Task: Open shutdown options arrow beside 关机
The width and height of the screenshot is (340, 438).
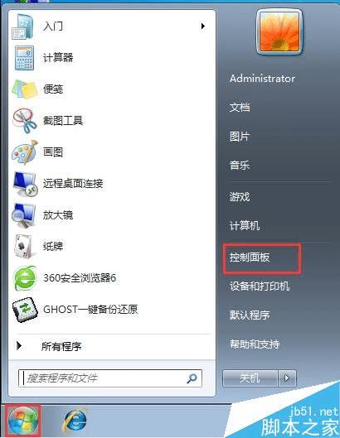Action: 287,378
